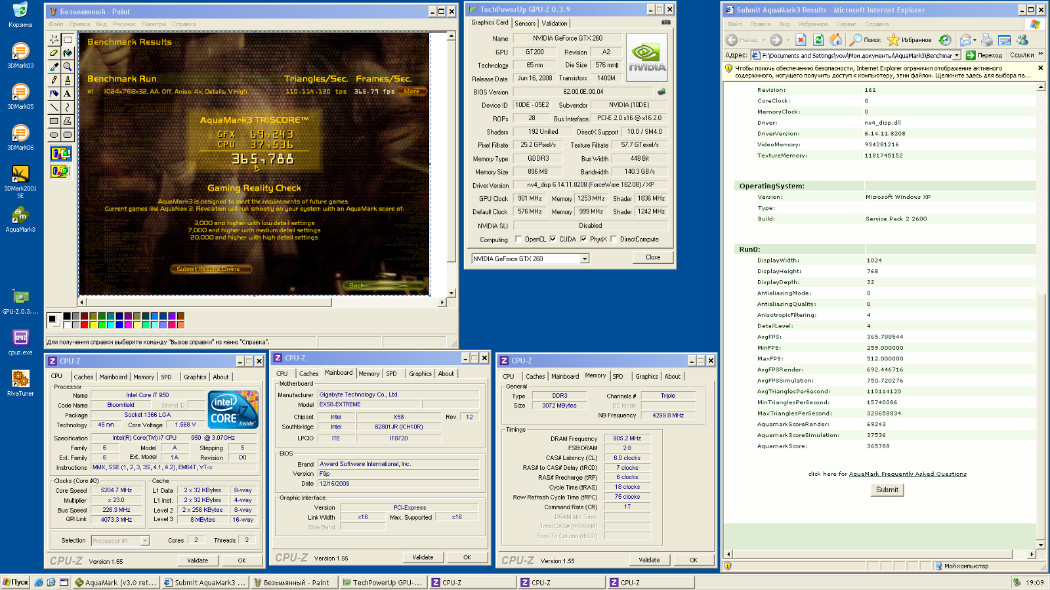Viewport: 1050px width, 590px height.
Task: Select the yellow swatch in the Paint palette
Action: click(x=93, y=324)
